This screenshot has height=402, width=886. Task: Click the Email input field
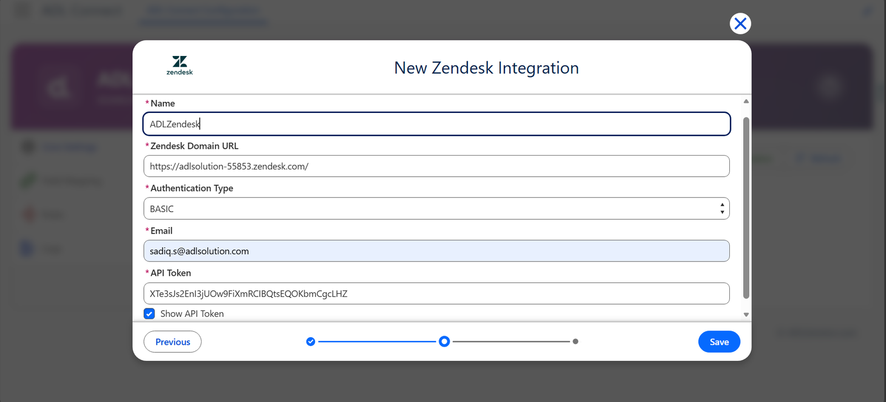[436, 251]
